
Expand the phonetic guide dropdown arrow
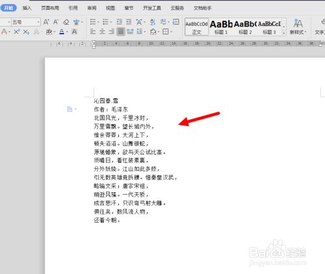(82, 22)
